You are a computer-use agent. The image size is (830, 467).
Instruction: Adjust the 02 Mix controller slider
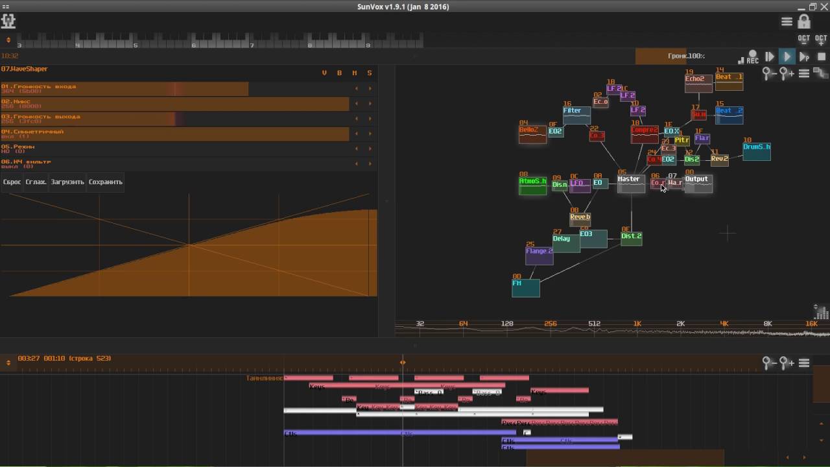pos(175,104)
